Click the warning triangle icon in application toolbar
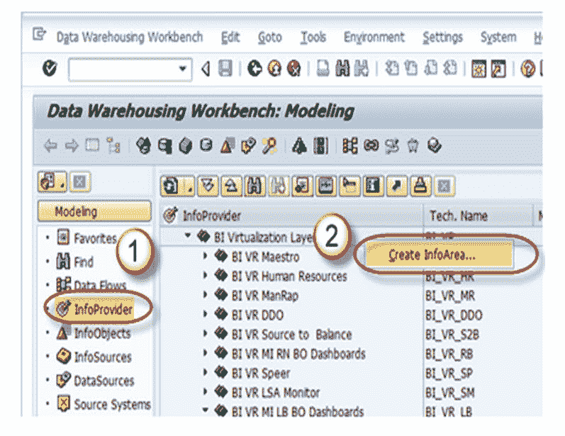565x436 pixels. [x=299, y=146]
